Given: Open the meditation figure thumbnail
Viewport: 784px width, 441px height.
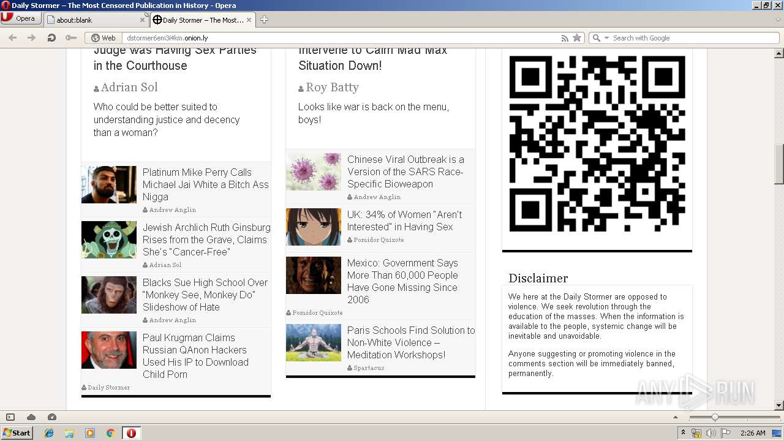Looking at the screenshot, I should 314,342.
